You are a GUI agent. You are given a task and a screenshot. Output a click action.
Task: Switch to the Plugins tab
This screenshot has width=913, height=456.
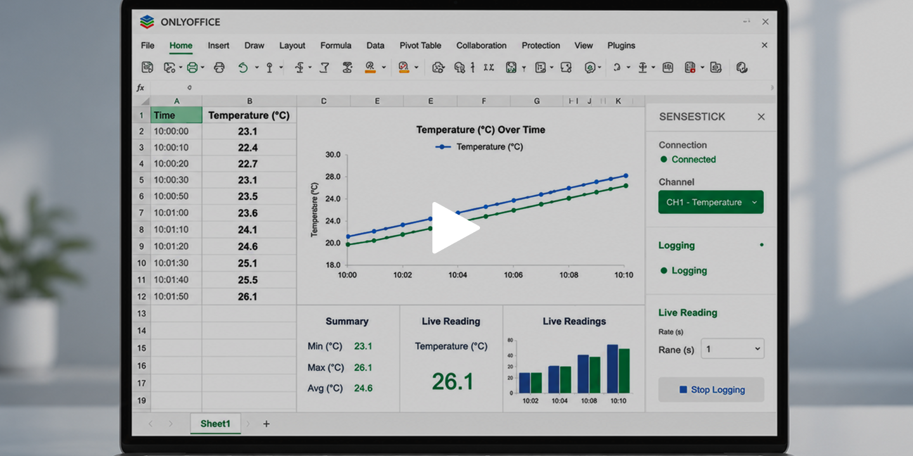tap(621, 46)
